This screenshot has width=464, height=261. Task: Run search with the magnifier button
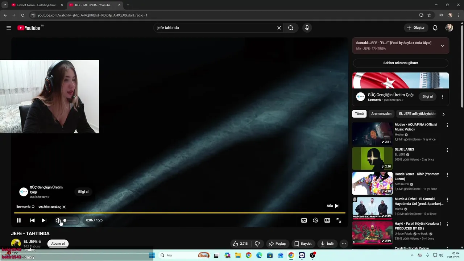tap(291, 28)
